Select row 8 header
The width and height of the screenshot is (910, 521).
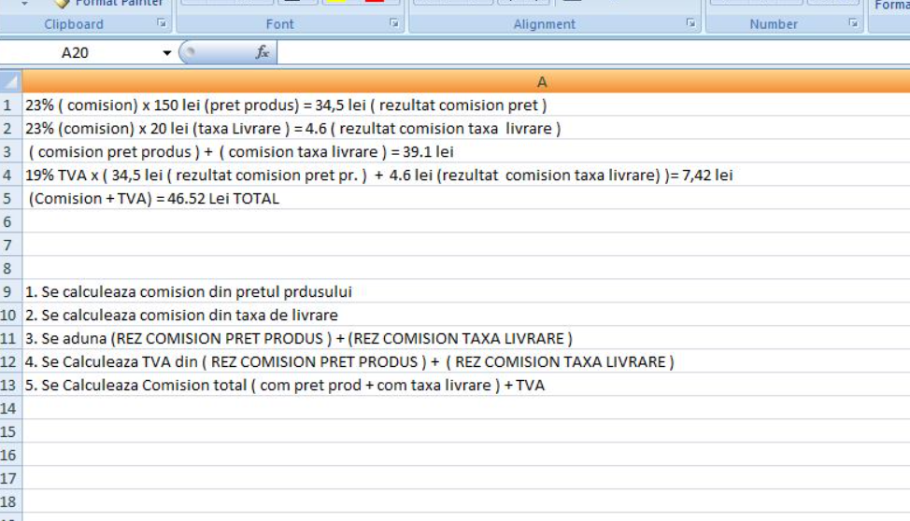pyautogui.click(x=10, y=268)
